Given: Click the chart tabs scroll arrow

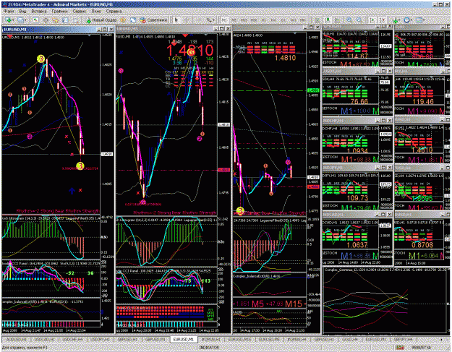Looking at the screenshot, I should pos(441,340).
